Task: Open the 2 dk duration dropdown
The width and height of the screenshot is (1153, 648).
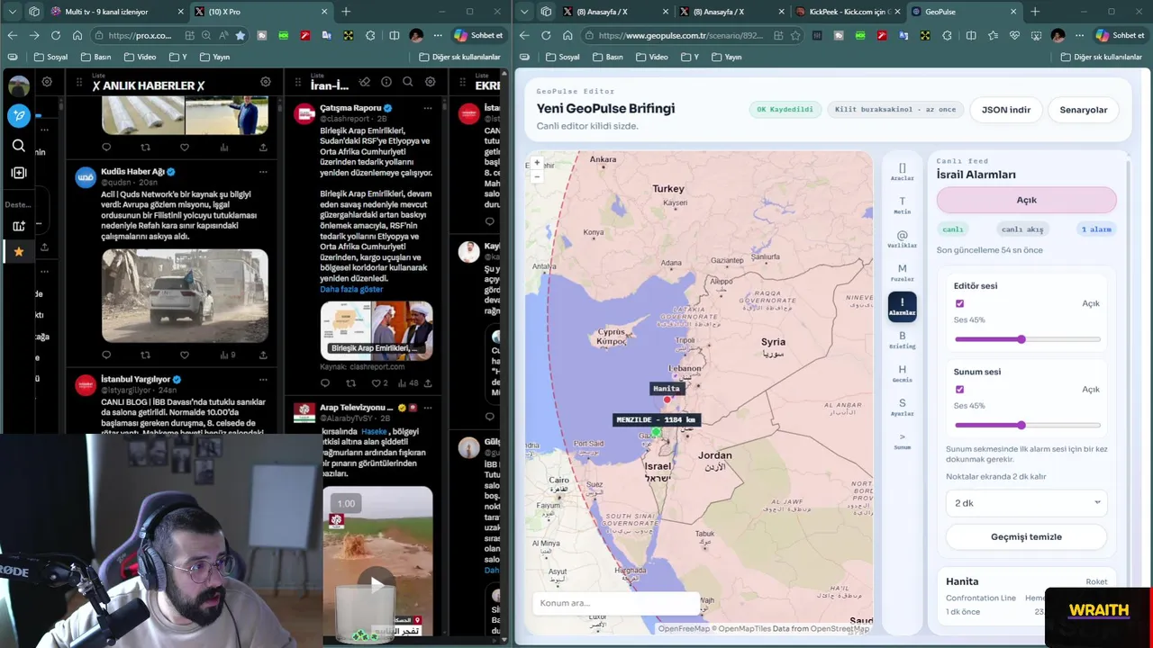Action: click(1026, 503)
